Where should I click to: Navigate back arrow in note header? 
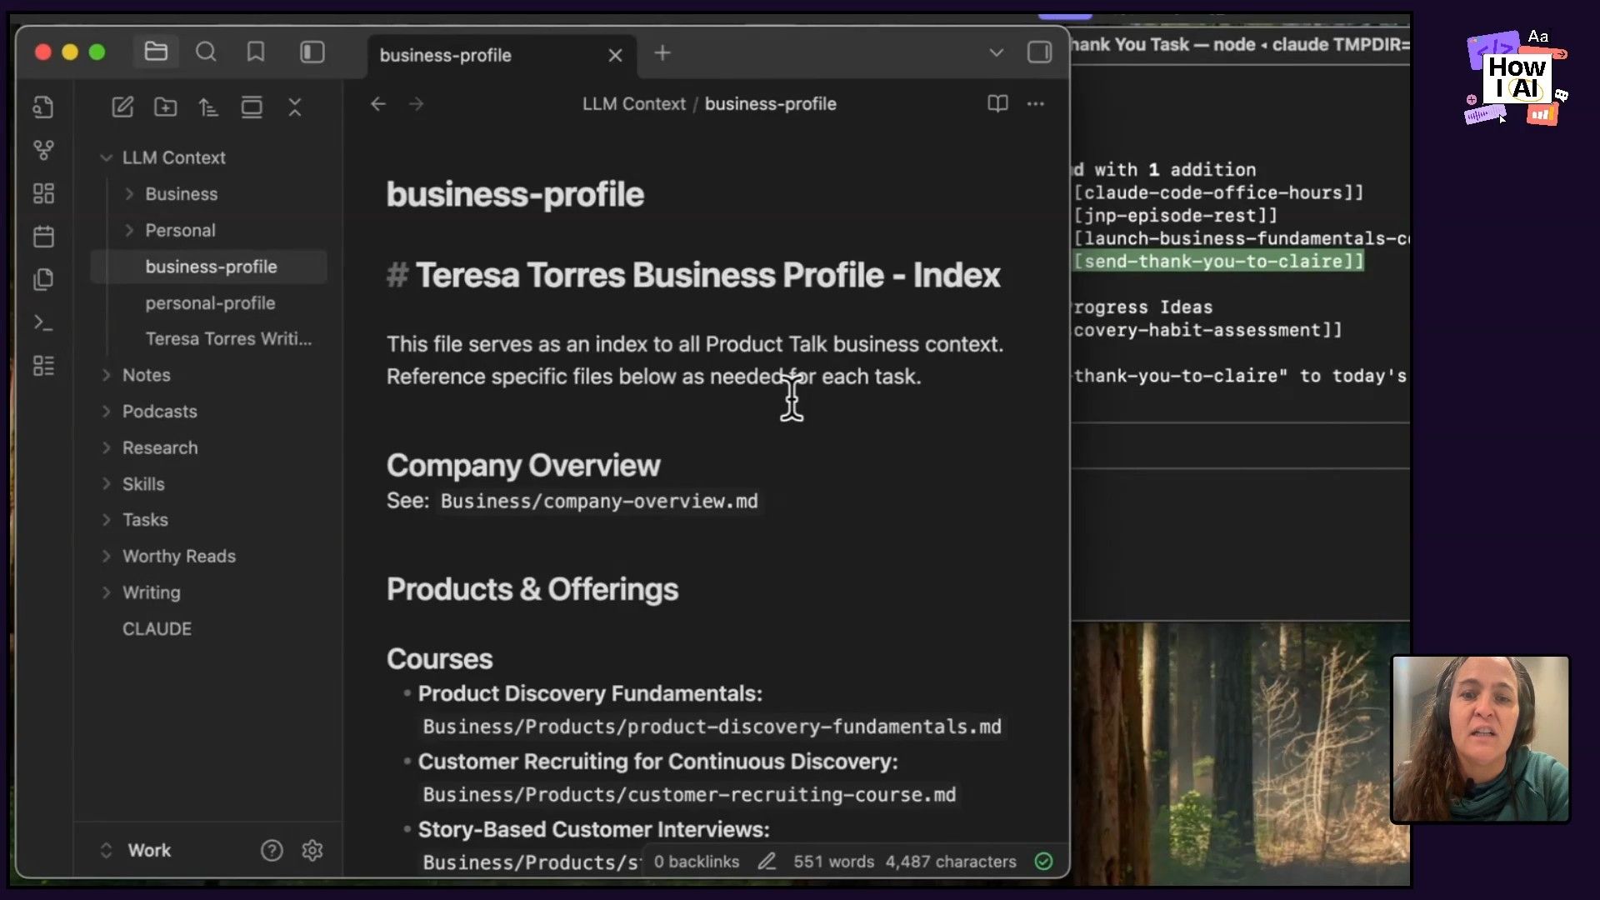point(378,104)
